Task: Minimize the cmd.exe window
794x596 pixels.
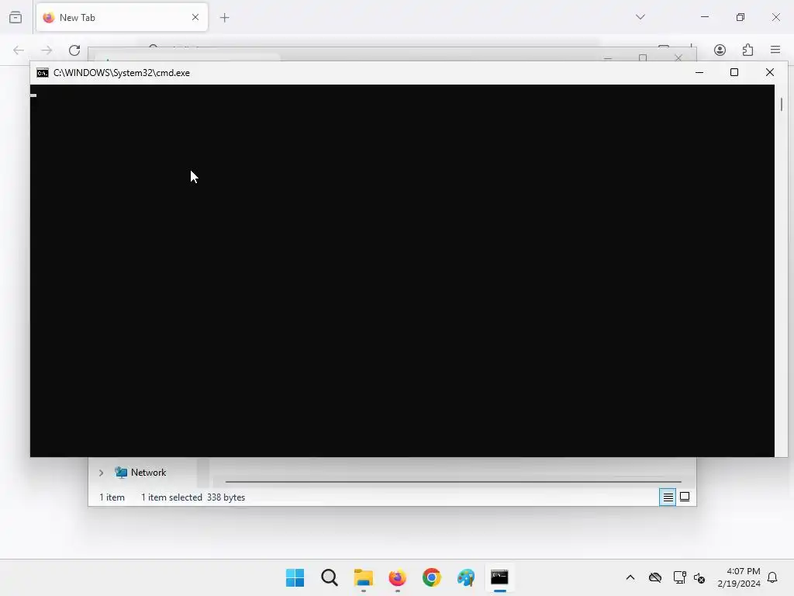Action: (699, 72)
